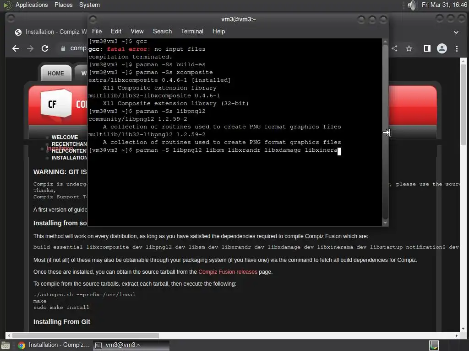This screenshot has width=469, height=351.
Task: Bookmark the page with the star icon
Action: pyautogui.click(x=409, y=48)
